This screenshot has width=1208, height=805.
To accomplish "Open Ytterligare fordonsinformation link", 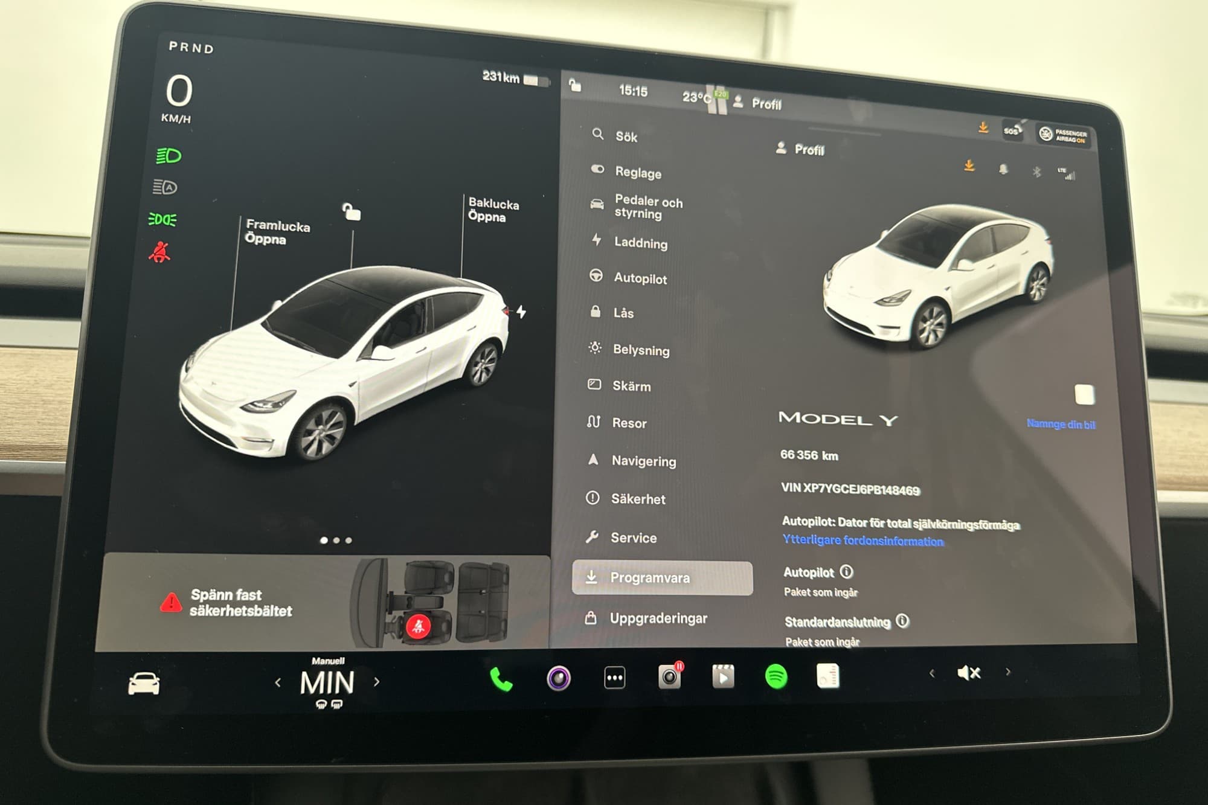I will click(863, 540).
